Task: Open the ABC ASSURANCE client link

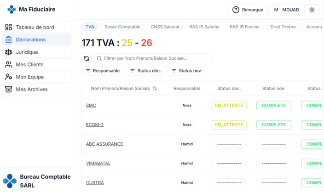Action: (x=104, y=144)
